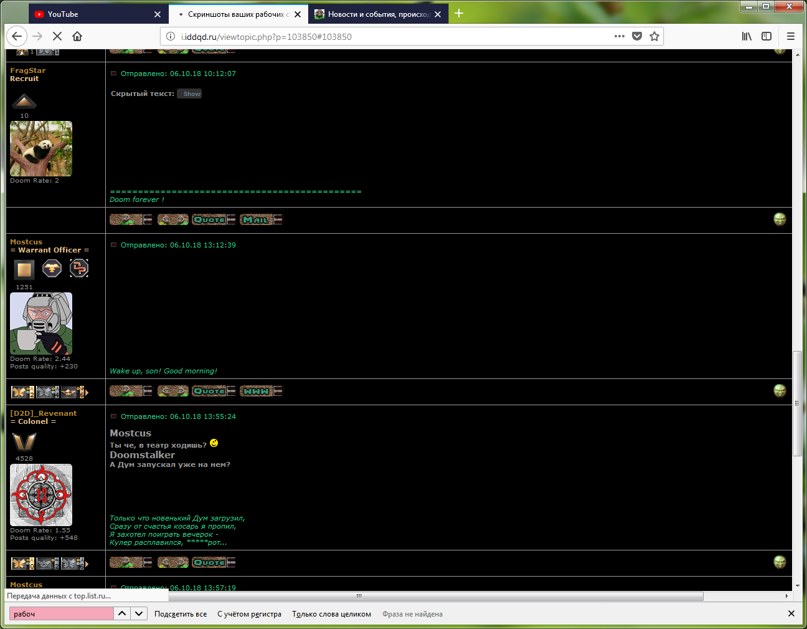Find previous match with up arrow
The image size is (807, 629).
pos(122,613)
